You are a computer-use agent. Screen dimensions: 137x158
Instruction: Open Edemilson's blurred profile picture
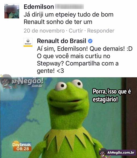coord(12,11)
